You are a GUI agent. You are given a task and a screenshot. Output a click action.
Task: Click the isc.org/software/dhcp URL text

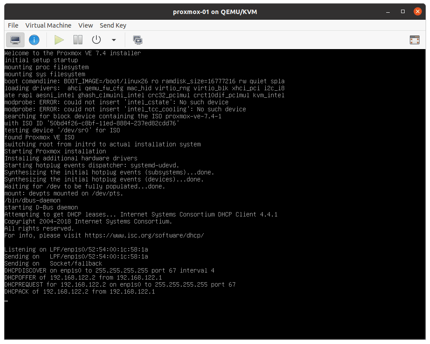point(144,236)
